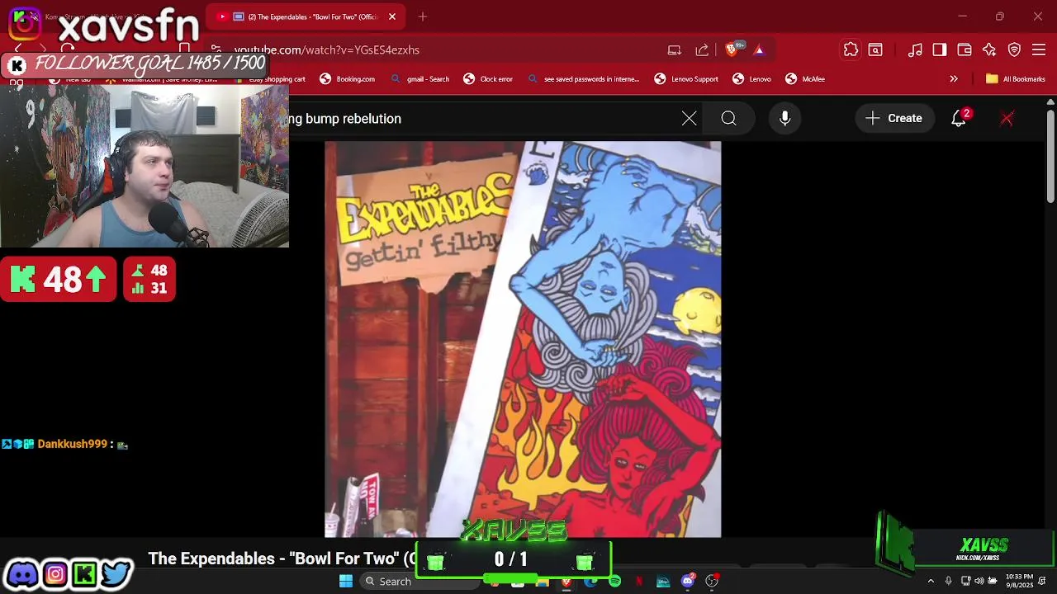The height and width of the screenshot is (594, 1057).
Task: Open the browser hamburger menu
Action: click(1040, 50)
